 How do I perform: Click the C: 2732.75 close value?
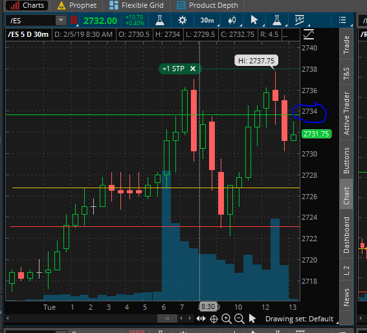tap(238, 34)
